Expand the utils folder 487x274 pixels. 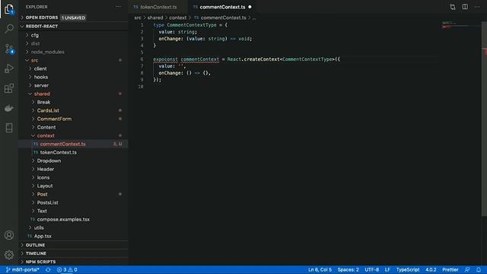pos(39,228)
